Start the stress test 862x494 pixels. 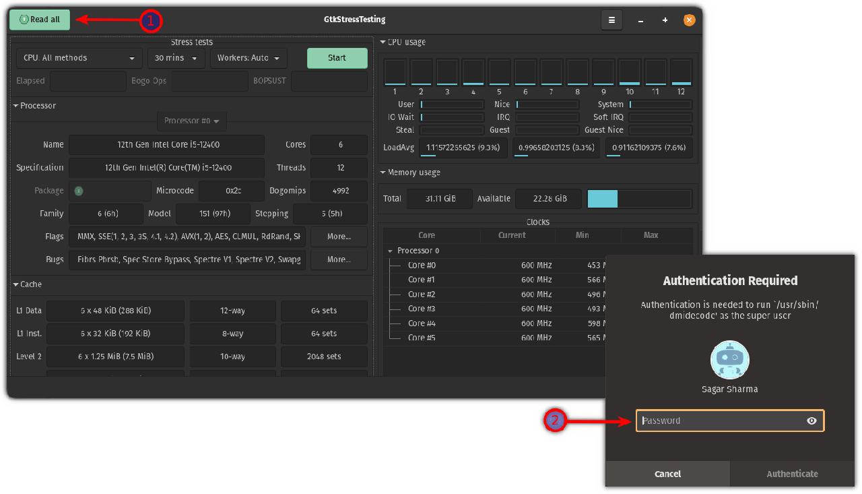click(337, 58)
